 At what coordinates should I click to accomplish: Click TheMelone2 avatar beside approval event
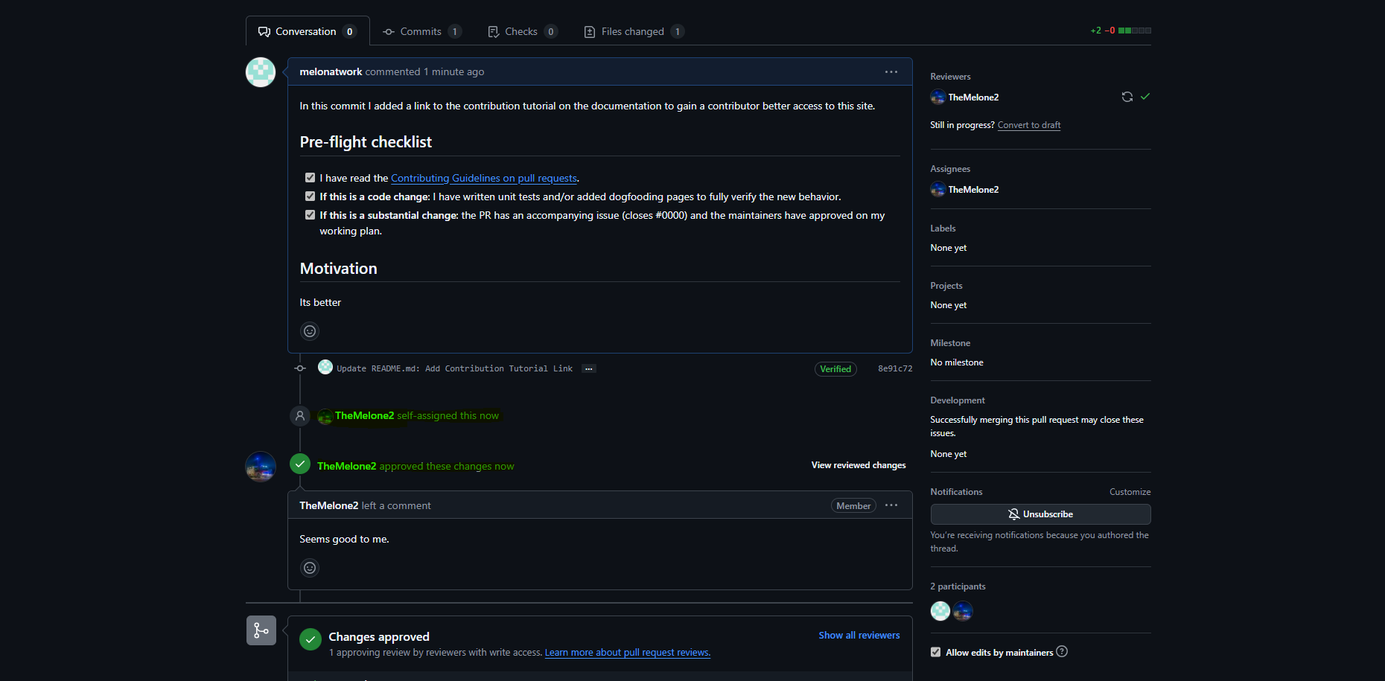click(x=261, y=467)
